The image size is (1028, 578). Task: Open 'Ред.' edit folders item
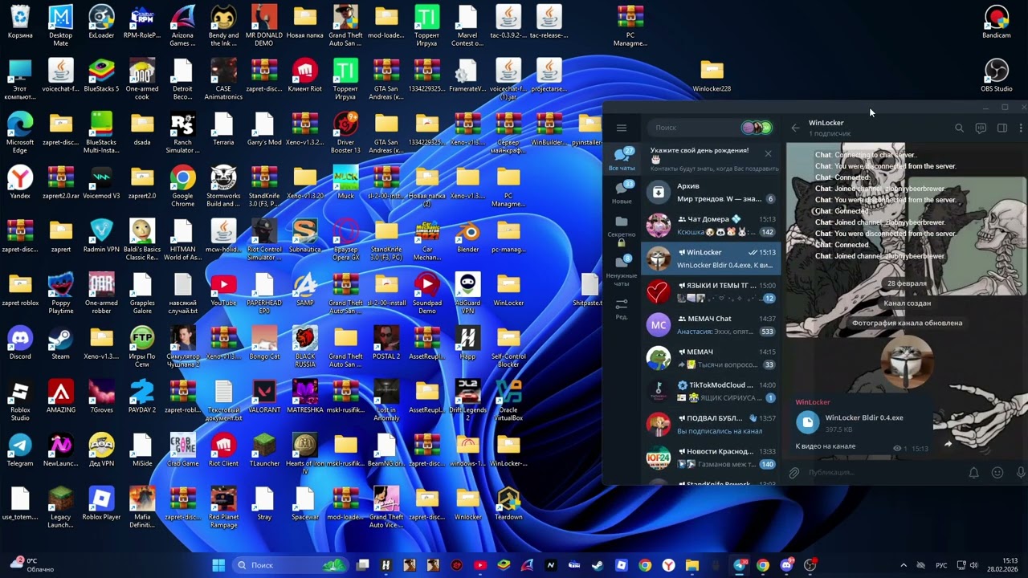click(x=621, y=309)
